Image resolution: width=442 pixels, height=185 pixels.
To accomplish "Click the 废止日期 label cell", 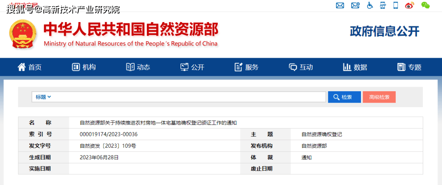I will [x=265, y=169].
